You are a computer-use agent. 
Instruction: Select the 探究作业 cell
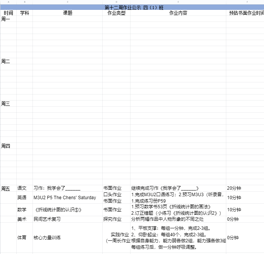click(116, 219)
